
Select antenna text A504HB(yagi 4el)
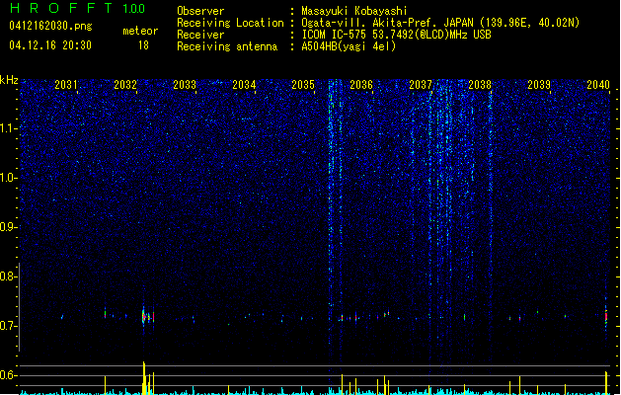349,46
